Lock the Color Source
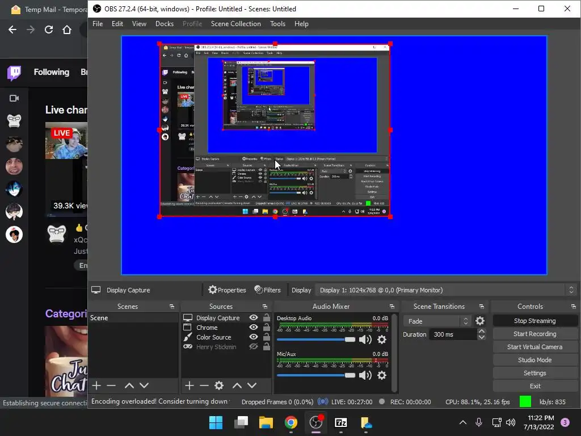This screenshot has height=436, width=581. coord(267,337)
